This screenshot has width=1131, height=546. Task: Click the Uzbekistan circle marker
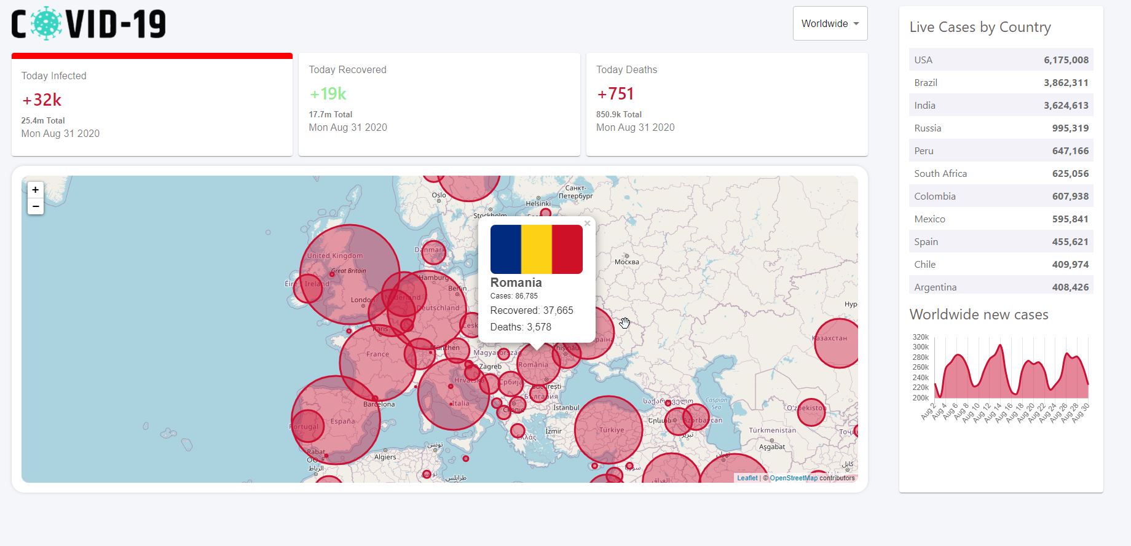[x=811, y=412]
